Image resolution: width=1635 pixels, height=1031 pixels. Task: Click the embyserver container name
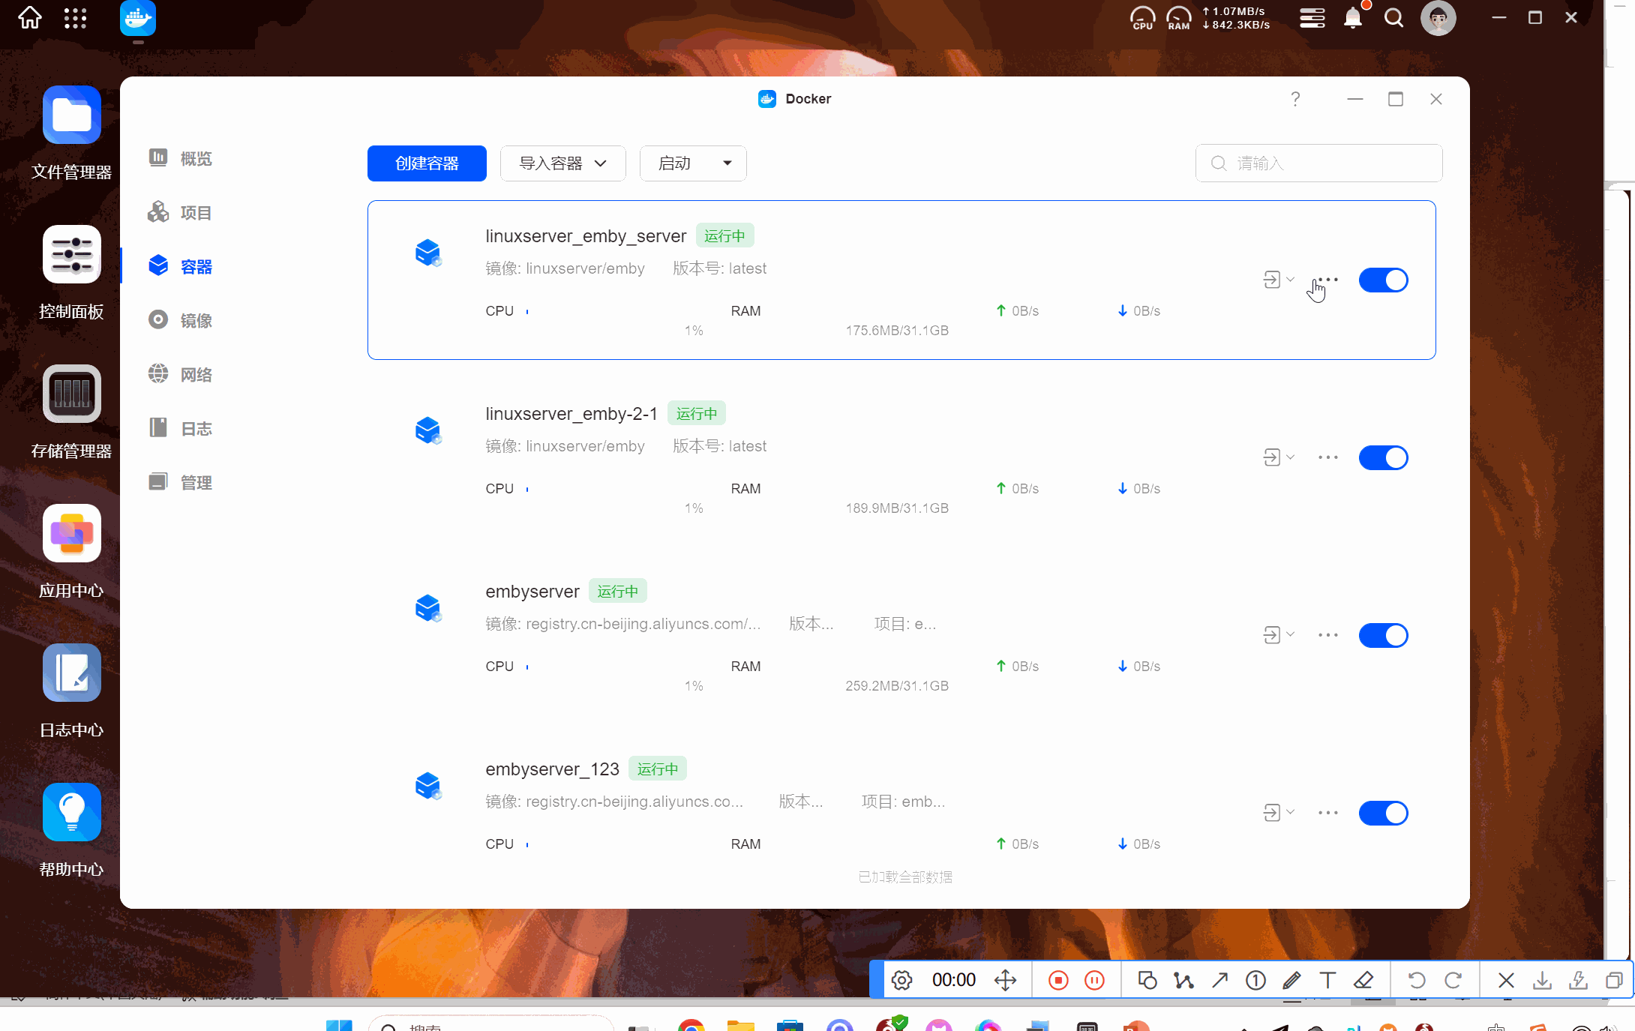tap(532, 592)
